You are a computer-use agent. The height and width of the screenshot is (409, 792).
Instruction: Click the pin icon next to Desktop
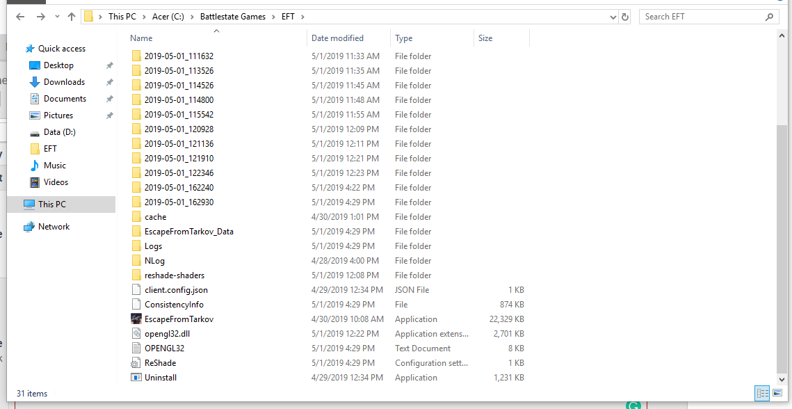pos(109,65)
